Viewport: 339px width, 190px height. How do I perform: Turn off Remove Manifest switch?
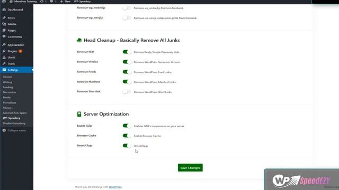click(x=127, y=82)
